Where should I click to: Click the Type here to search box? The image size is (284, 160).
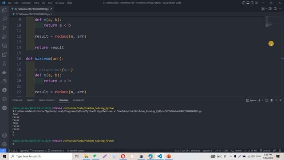click(x=41, y=156)
